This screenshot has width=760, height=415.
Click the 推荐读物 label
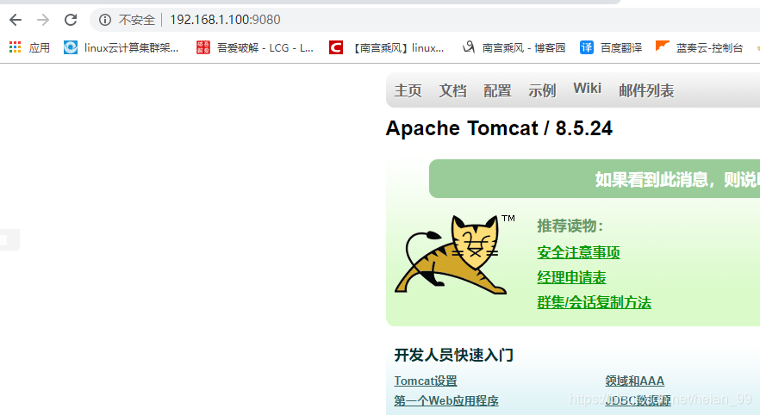pyautogui.click(x=570, y=226)
